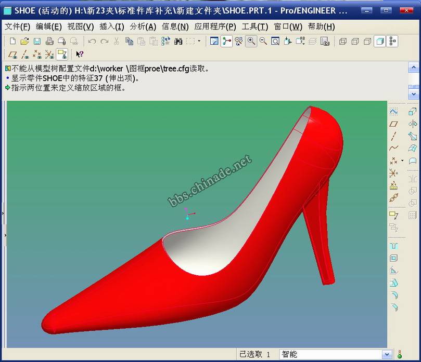This screenshot has width=421, height=362.
Task: Select the datum axis tool in right toolbar
Action: (393, 136)
